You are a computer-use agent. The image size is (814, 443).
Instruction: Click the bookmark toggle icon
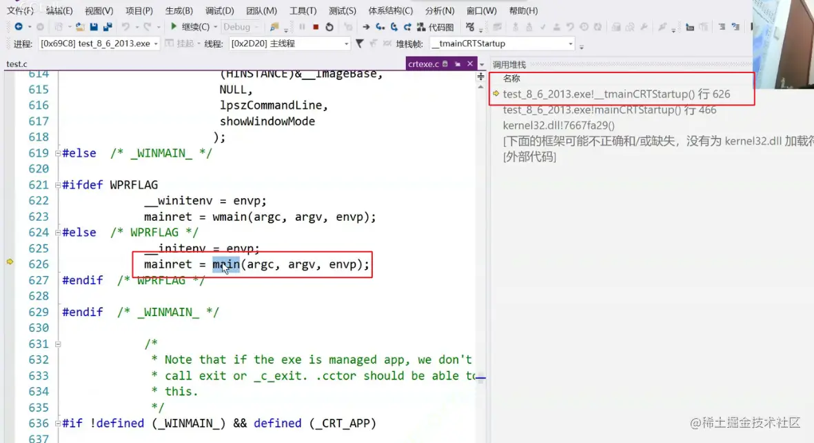751,27
